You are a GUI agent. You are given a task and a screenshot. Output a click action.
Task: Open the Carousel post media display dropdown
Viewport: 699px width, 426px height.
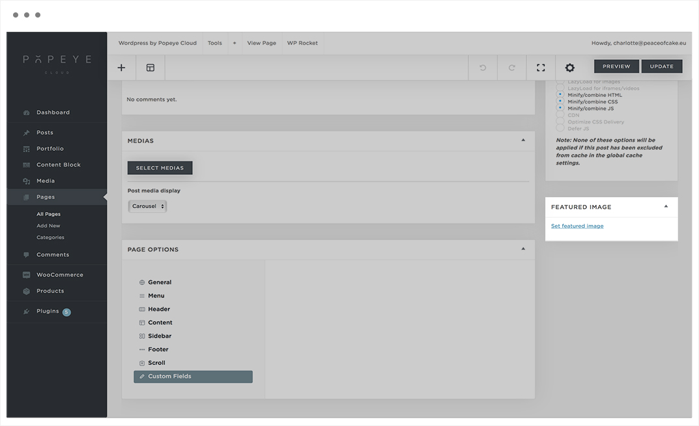point(148,206)
